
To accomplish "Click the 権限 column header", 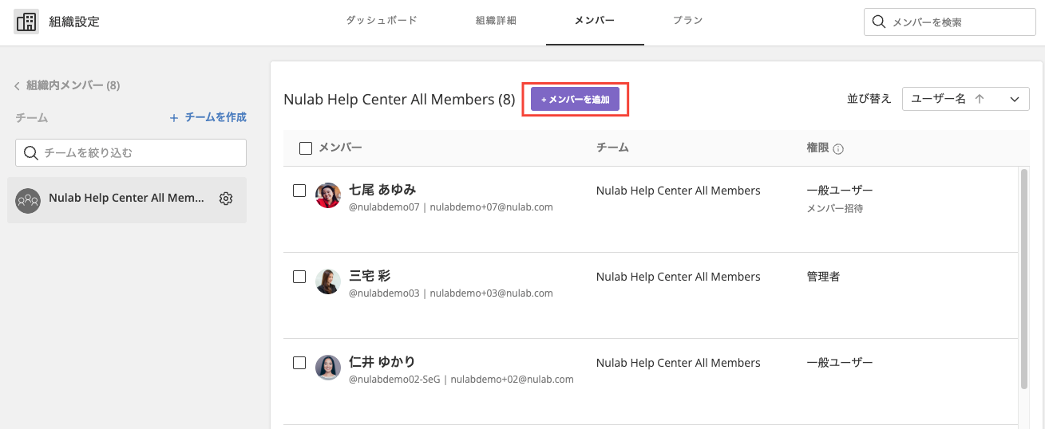I will 817,148.
